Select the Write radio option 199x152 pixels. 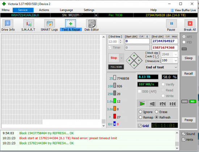coord(163,96)
